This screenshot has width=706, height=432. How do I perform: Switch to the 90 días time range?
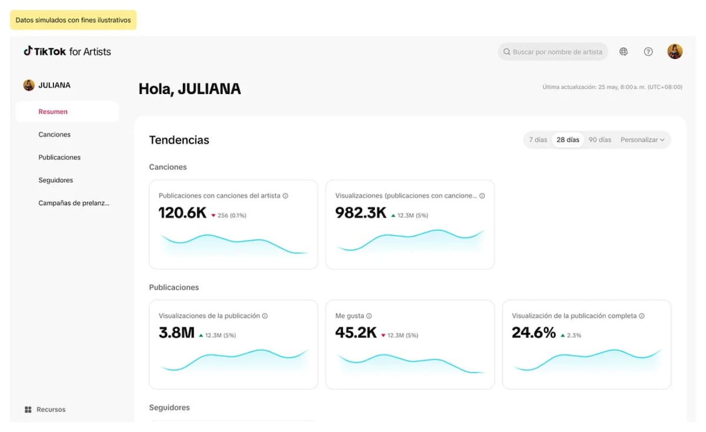coord(600,140)
